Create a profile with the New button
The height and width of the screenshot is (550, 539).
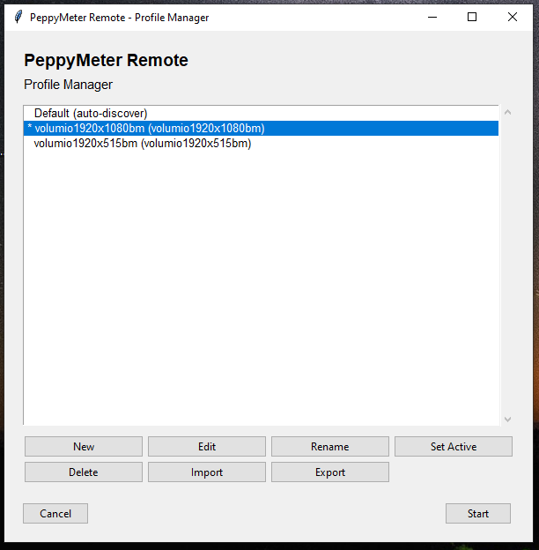coord(84,447)
